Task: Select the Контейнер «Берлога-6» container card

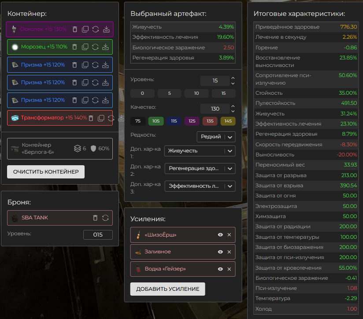Action: point(60,148)
